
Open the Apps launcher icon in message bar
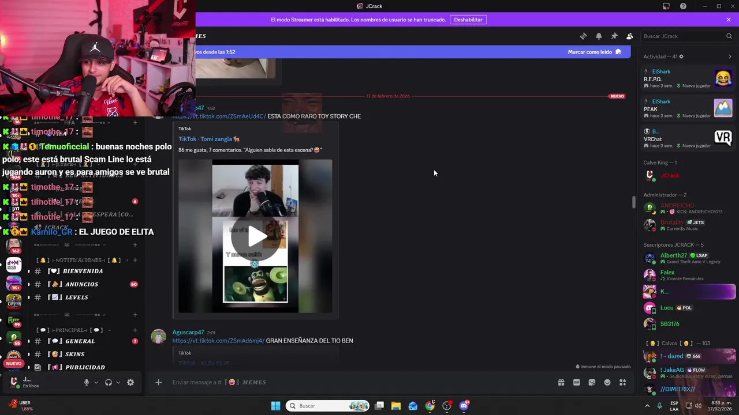pyautogui.click(x=623, y=382)
